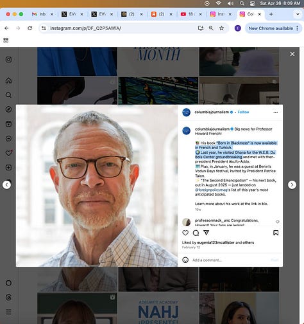The image size is (304, 324).
Task: Open columbiajournalism username link in header
Action: [x=212, y=112]
